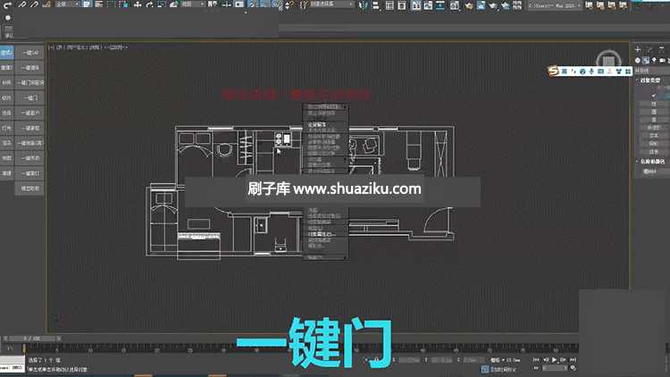Click the 一键墙体 button
The height and width of the screenshot is (377, 670).
coord(29,68)
